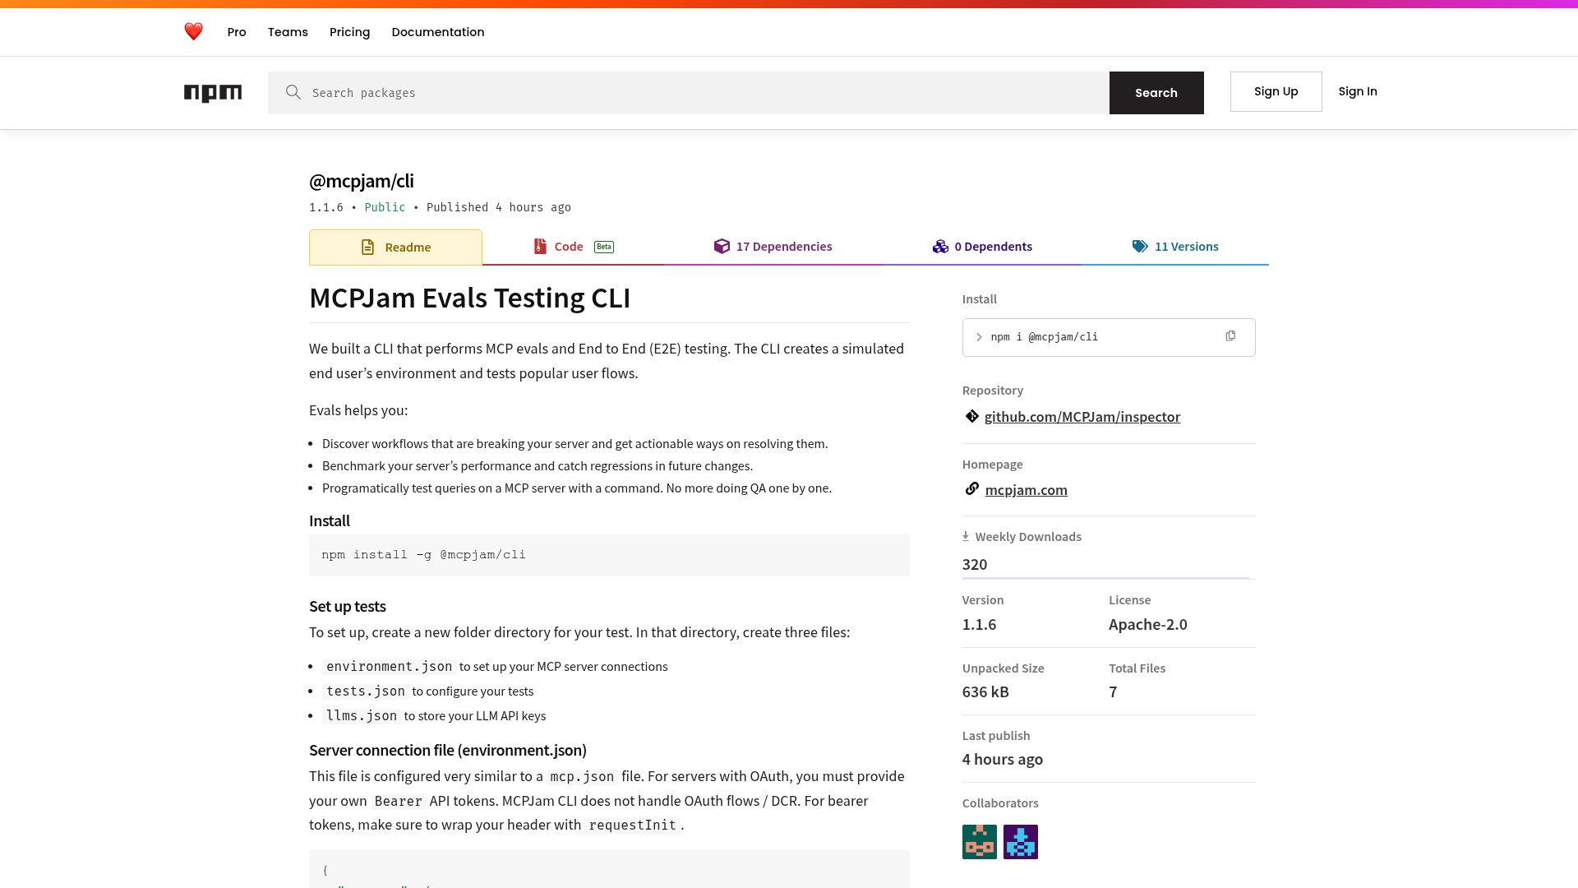
Task: Click the npm i @mcpjam/cli command text
Action: coord(1044,337)
